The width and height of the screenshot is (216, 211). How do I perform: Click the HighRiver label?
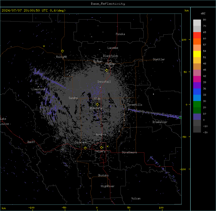(x=108, y=186)
